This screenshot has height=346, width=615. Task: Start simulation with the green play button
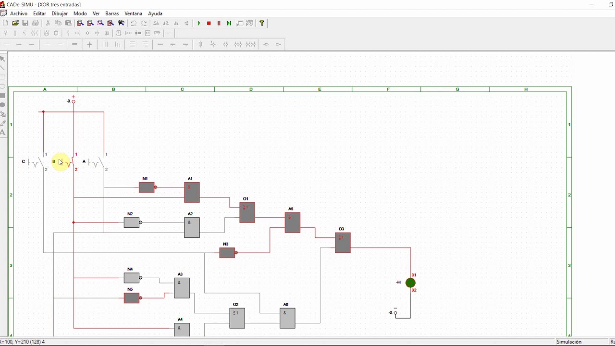click(199, 23)
